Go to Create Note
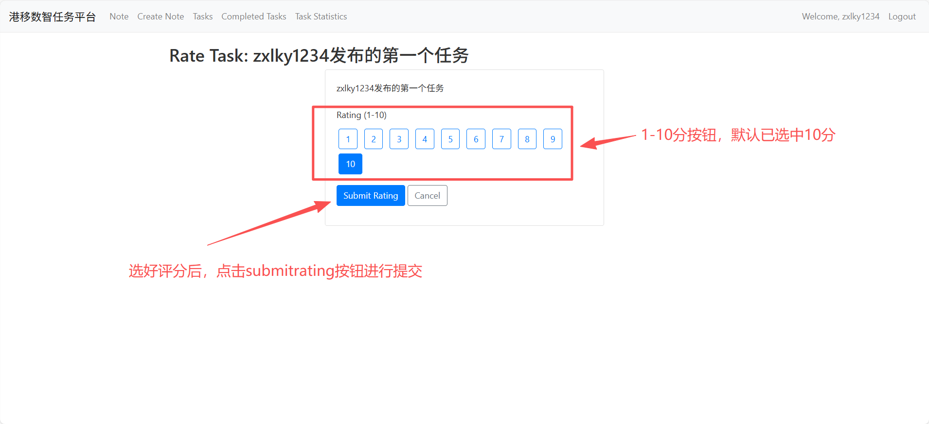Screen dimensions: 929x424 [161, 17]
